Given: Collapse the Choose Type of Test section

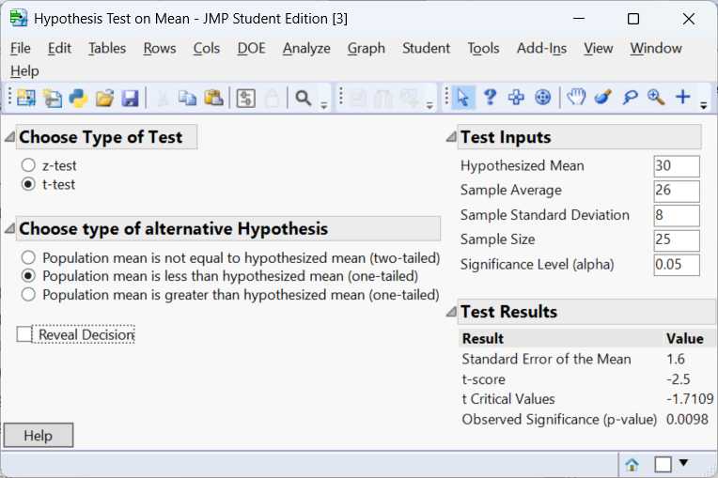Looking at the screenshot, I should (9, 137).
